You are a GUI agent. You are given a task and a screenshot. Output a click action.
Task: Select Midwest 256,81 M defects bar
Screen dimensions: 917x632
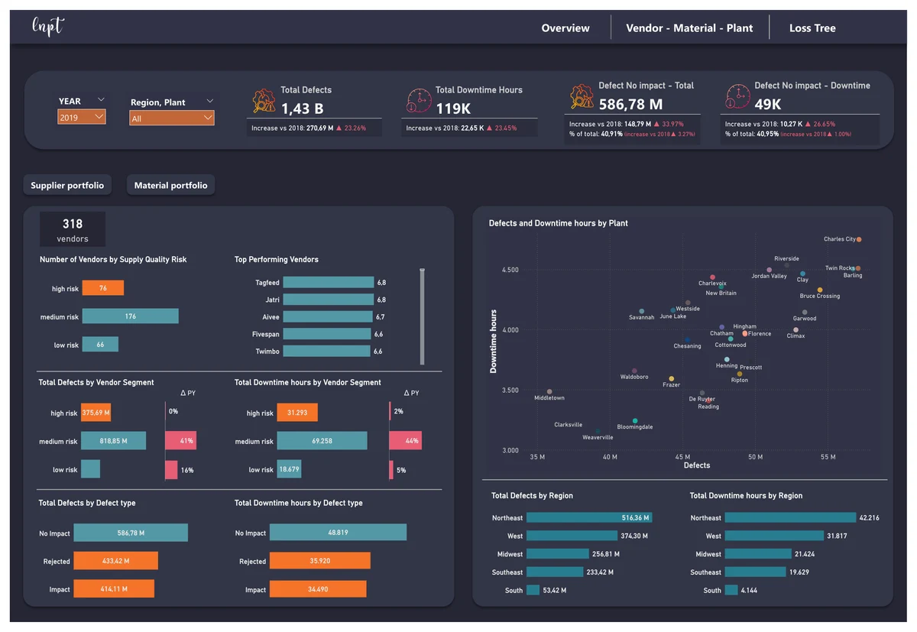(558, 554)
